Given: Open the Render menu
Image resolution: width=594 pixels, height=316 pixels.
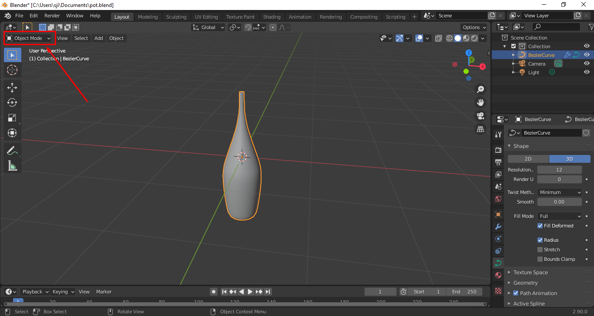Looking at the screenshot, I should [x=52, y=15].
